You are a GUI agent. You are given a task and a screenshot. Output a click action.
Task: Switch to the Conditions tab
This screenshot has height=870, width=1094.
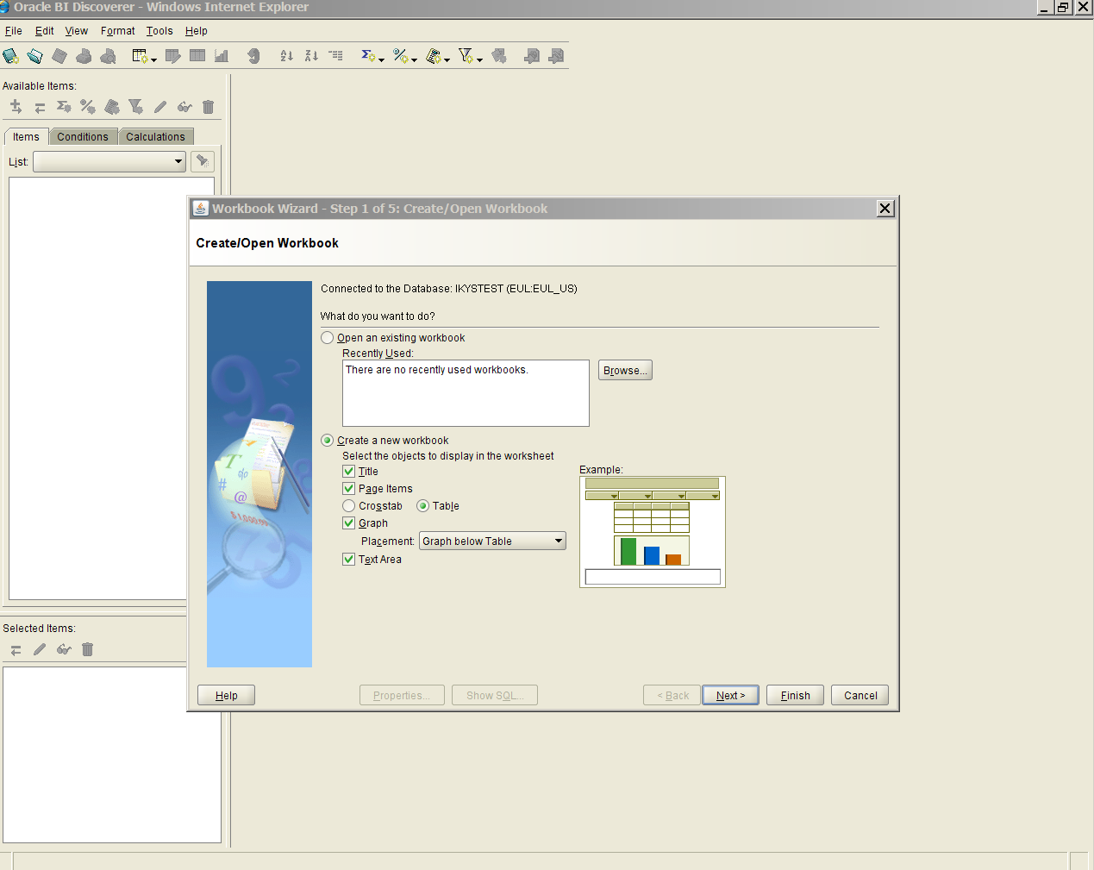(83, 137)
